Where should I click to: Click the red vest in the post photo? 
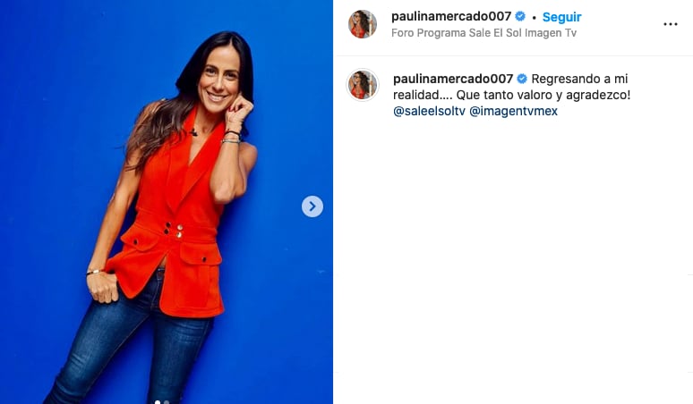coord(175,221)
